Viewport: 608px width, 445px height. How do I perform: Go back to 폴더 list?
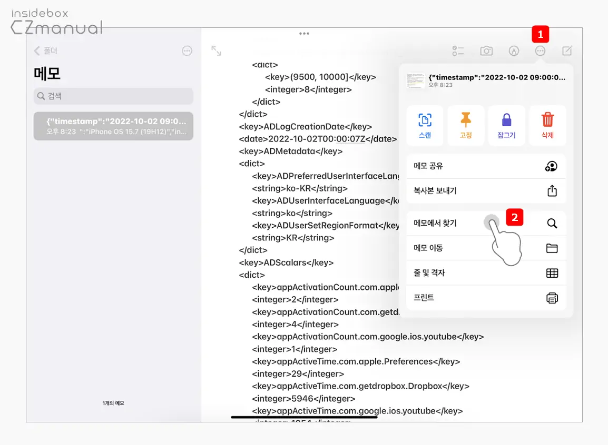coord(46,50)
